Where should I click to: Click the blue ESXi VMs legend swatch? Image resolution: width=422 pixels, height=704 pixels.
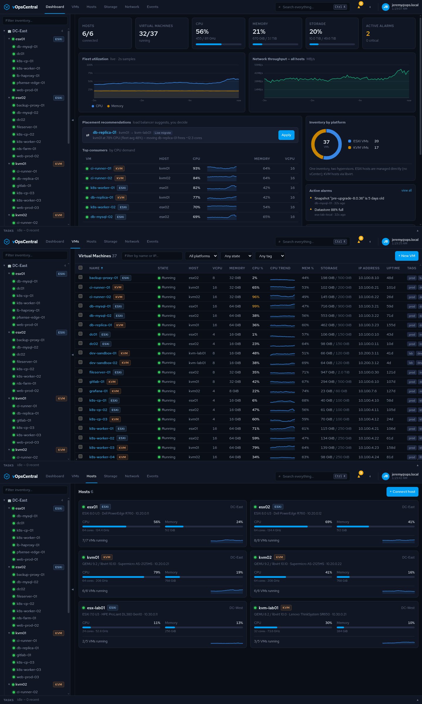(x=350, y=141)
